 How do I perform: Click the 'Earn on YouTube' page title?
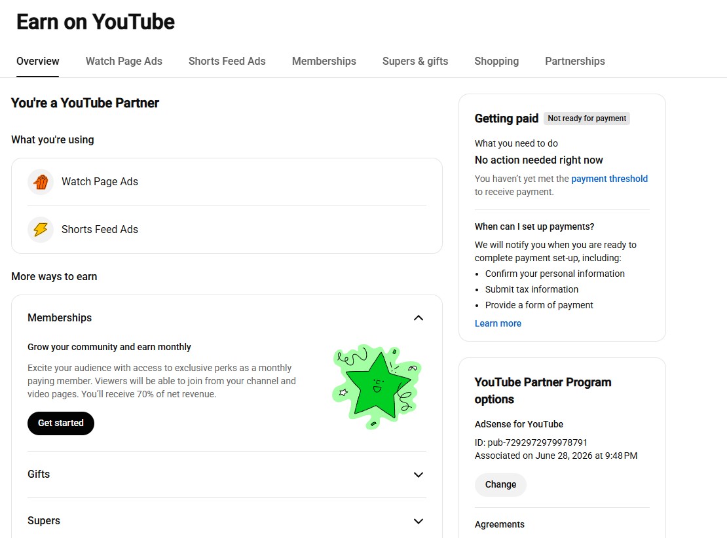click(96, 22)
